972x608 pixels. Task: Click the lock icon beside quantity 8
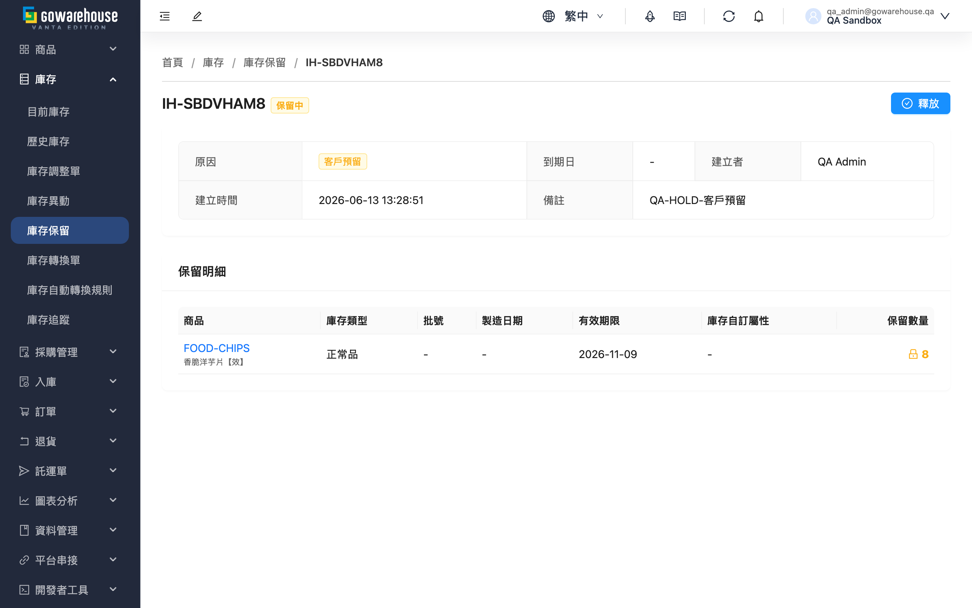point(913,354)
